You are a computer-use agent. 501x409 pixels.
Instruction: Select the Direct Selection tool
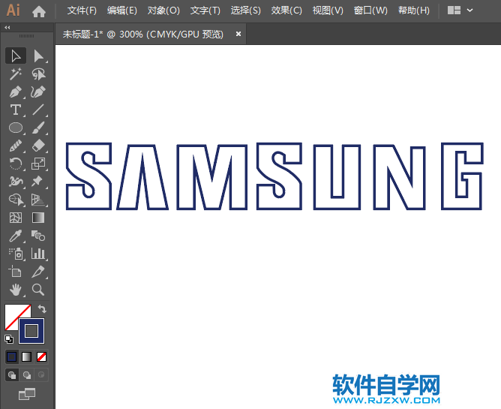pos(39,56)
